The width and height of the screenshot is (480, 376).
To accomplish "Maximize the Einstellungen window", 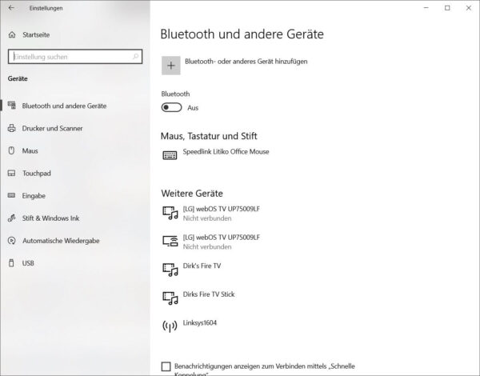I will (447, 8).
